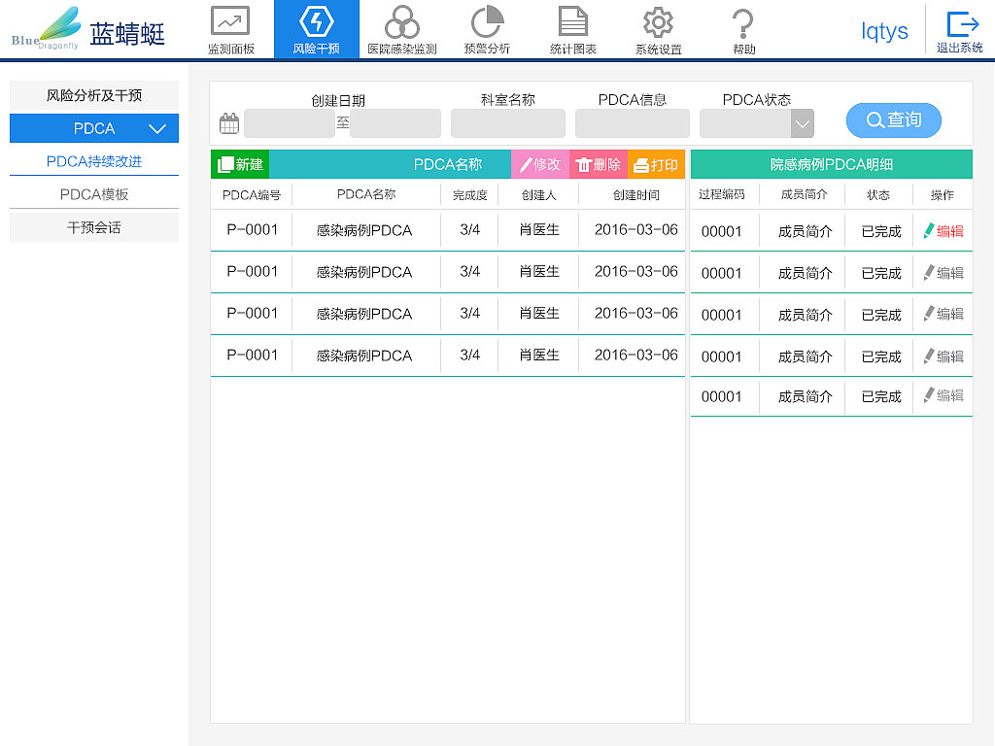The height and width of the screenshot is (746, 995).
Task: Open the calendar icon for 创建日期
Action: 229,123
